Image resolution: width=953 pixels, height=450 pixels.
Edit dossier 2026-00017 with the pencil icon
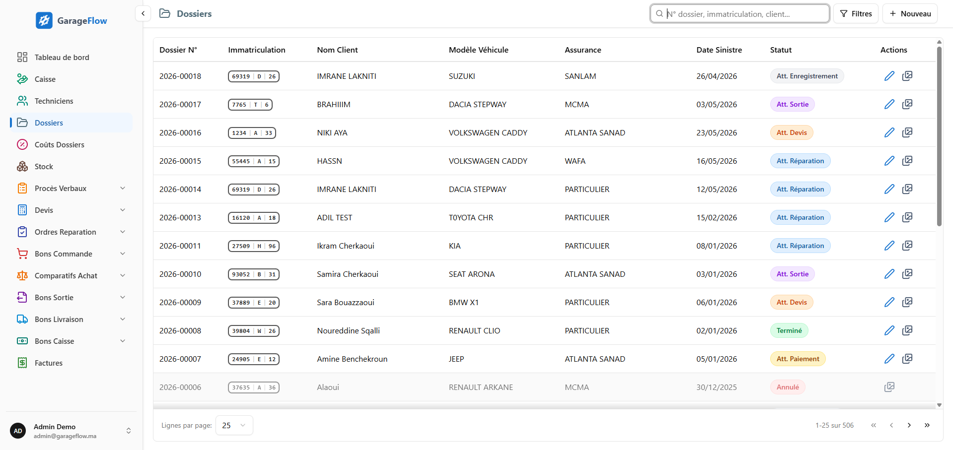coord(889,104)
